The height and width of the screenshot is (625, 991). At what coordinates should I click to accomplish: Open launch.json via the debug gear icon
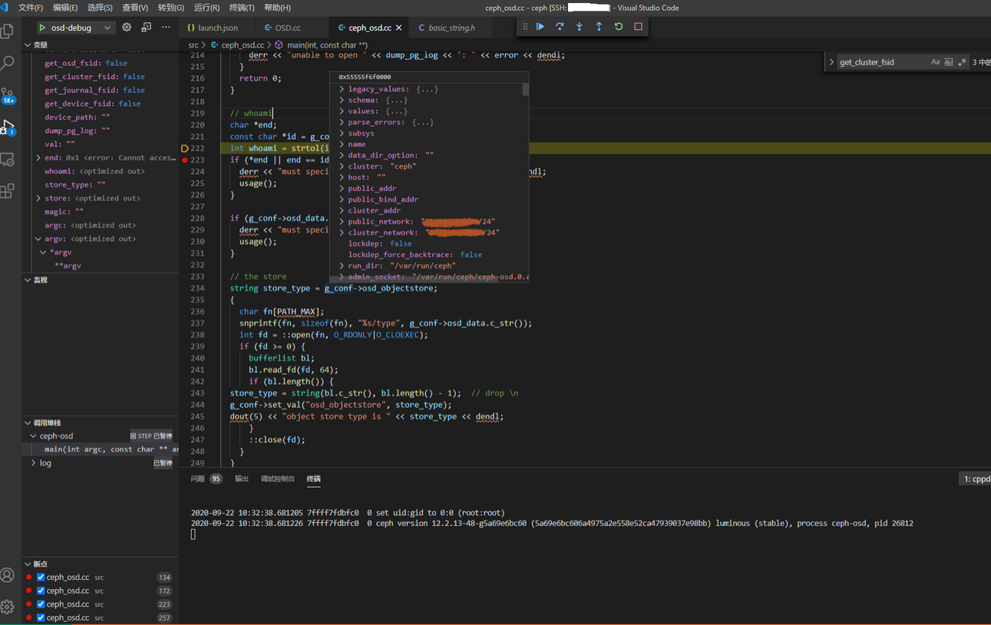pyautogui.click(x=127, y=28)
